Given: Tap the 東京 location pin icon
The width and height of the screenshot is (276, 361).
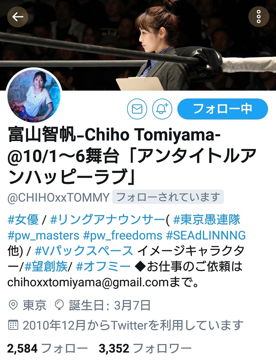Looking at the screenshot, I should pyautogui.click(x=13, y=305).
